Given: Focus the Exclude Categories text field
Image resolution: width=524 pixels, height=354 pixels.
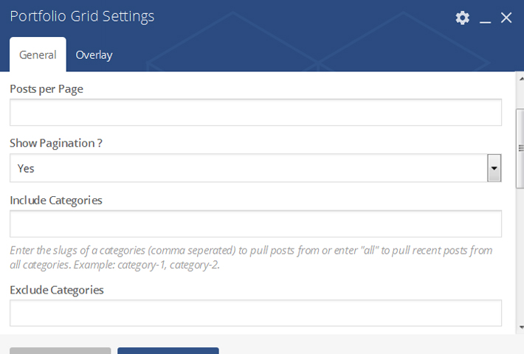Looking at the screenshot, I should coord(255,313).
